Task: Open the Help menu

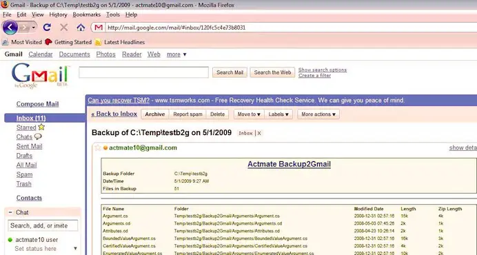Action: click(131, 14)
